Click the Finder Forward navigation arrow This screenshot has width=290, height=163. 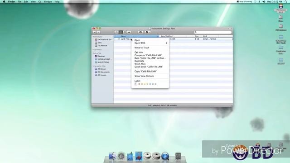(x=99, y=32)
